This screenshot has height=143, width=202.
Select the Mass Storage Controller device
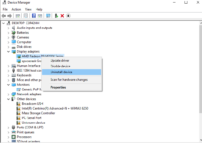click(x=38, y=113)
